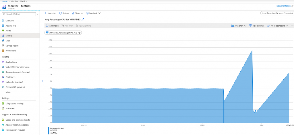The height and width of the screenshot is (135, 294).
Task: Open the Metrics menu item
Action: point(20,36)
